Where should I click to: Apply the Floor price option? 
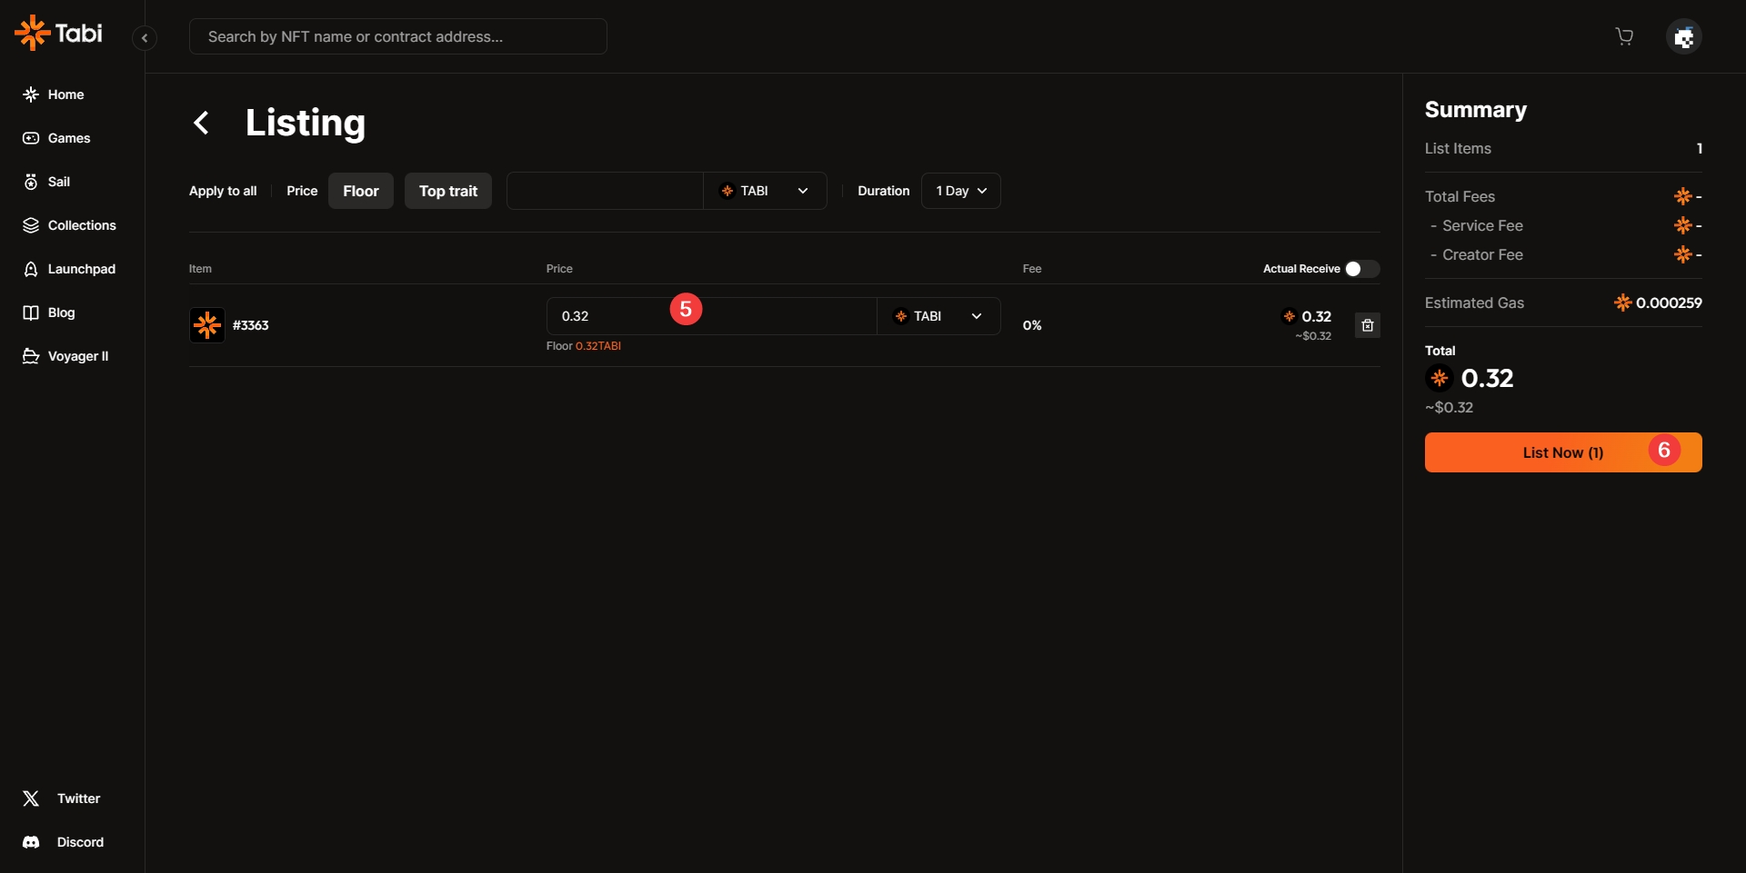coord(360,191)
